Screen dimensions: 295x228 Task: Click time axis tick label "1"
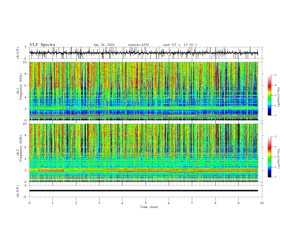(x=53, y=203)
